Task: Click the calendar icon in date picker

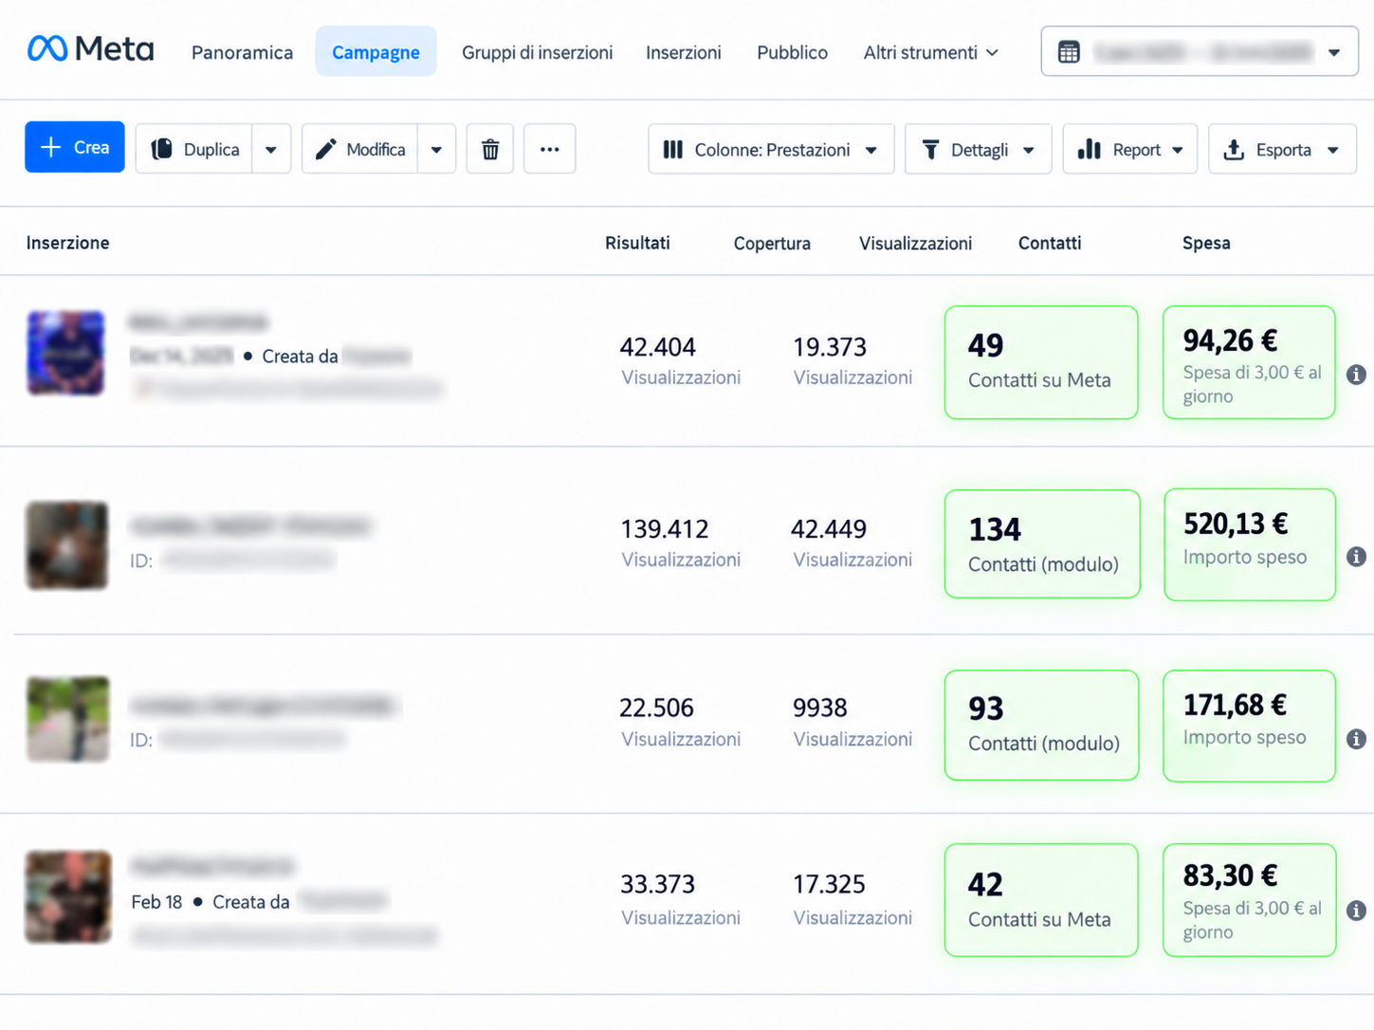Action: 1069,52
